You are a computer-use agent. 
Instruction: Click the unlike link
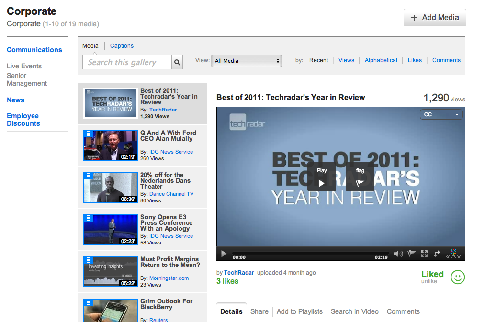(x=429, y=281)
